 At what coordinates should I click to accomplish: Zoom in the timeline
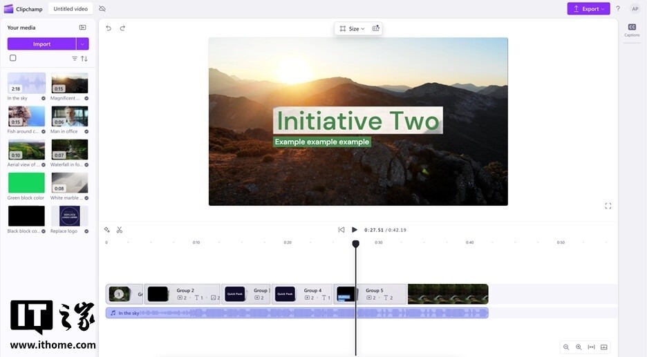(x=579, y=347)
